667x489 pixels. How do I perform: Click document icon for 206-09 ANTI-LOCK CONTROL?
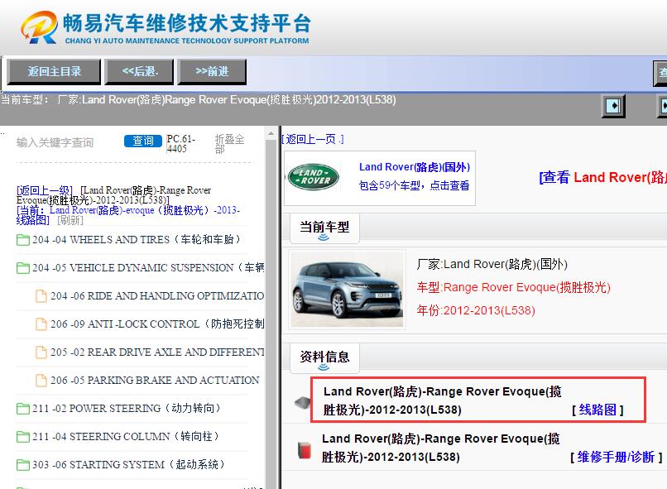(41, 324)
